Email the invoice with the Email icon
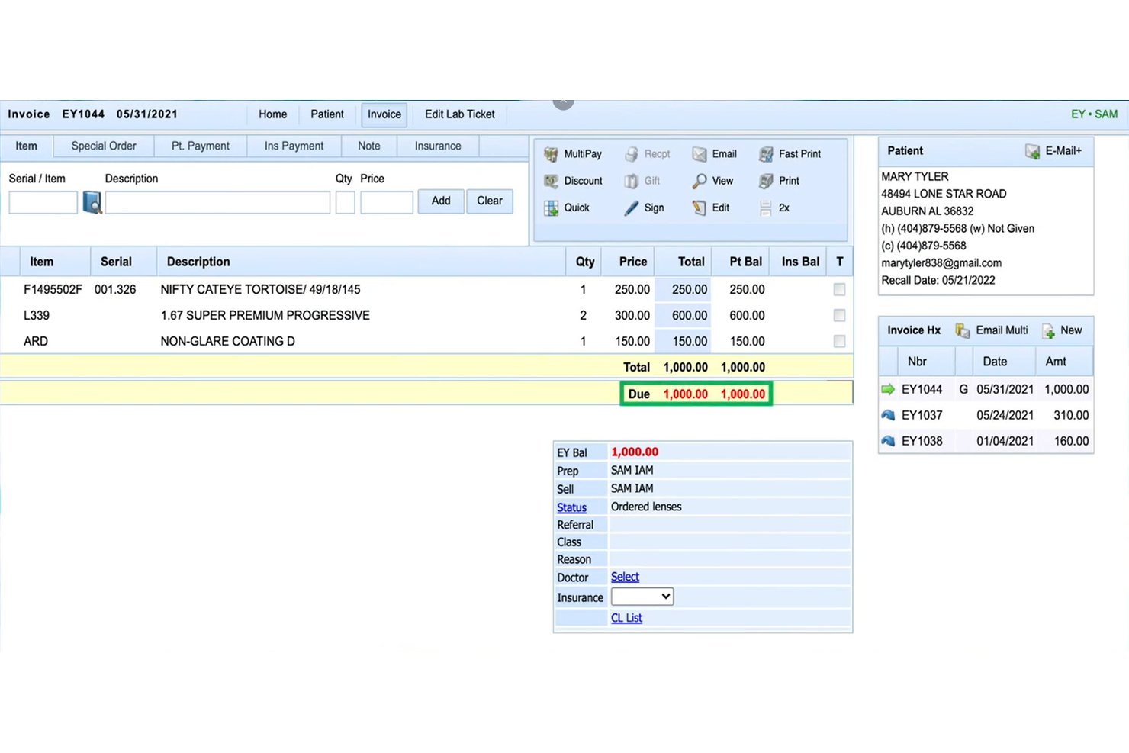This screenshot has width=1129, height=753. click(700, 154)
